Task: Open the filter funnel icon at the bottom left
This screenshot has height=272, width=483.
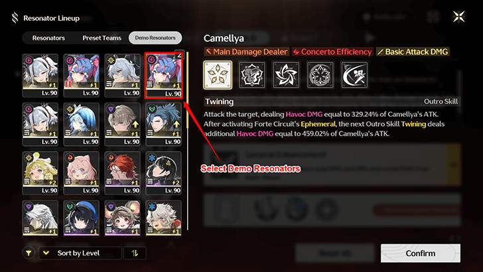Action: (29, 253)
